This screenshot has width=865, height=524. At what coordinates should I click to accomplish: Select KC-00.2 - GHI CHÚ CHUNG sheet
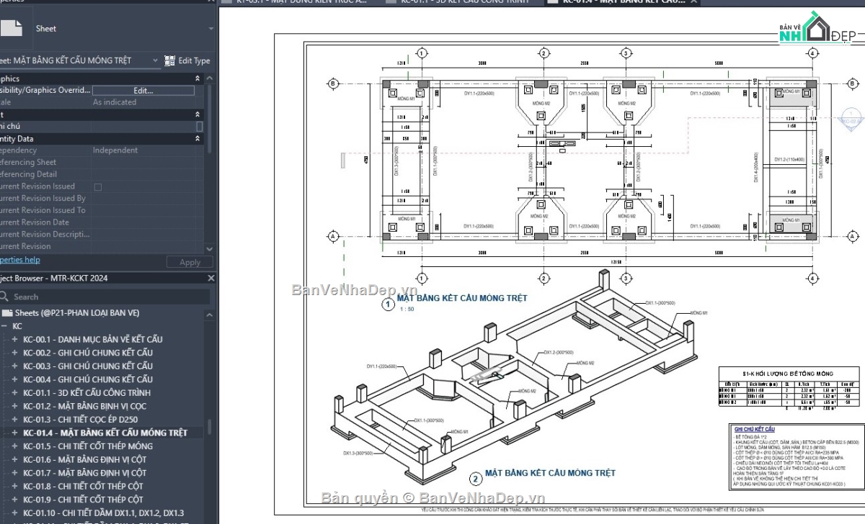(88, 353)
